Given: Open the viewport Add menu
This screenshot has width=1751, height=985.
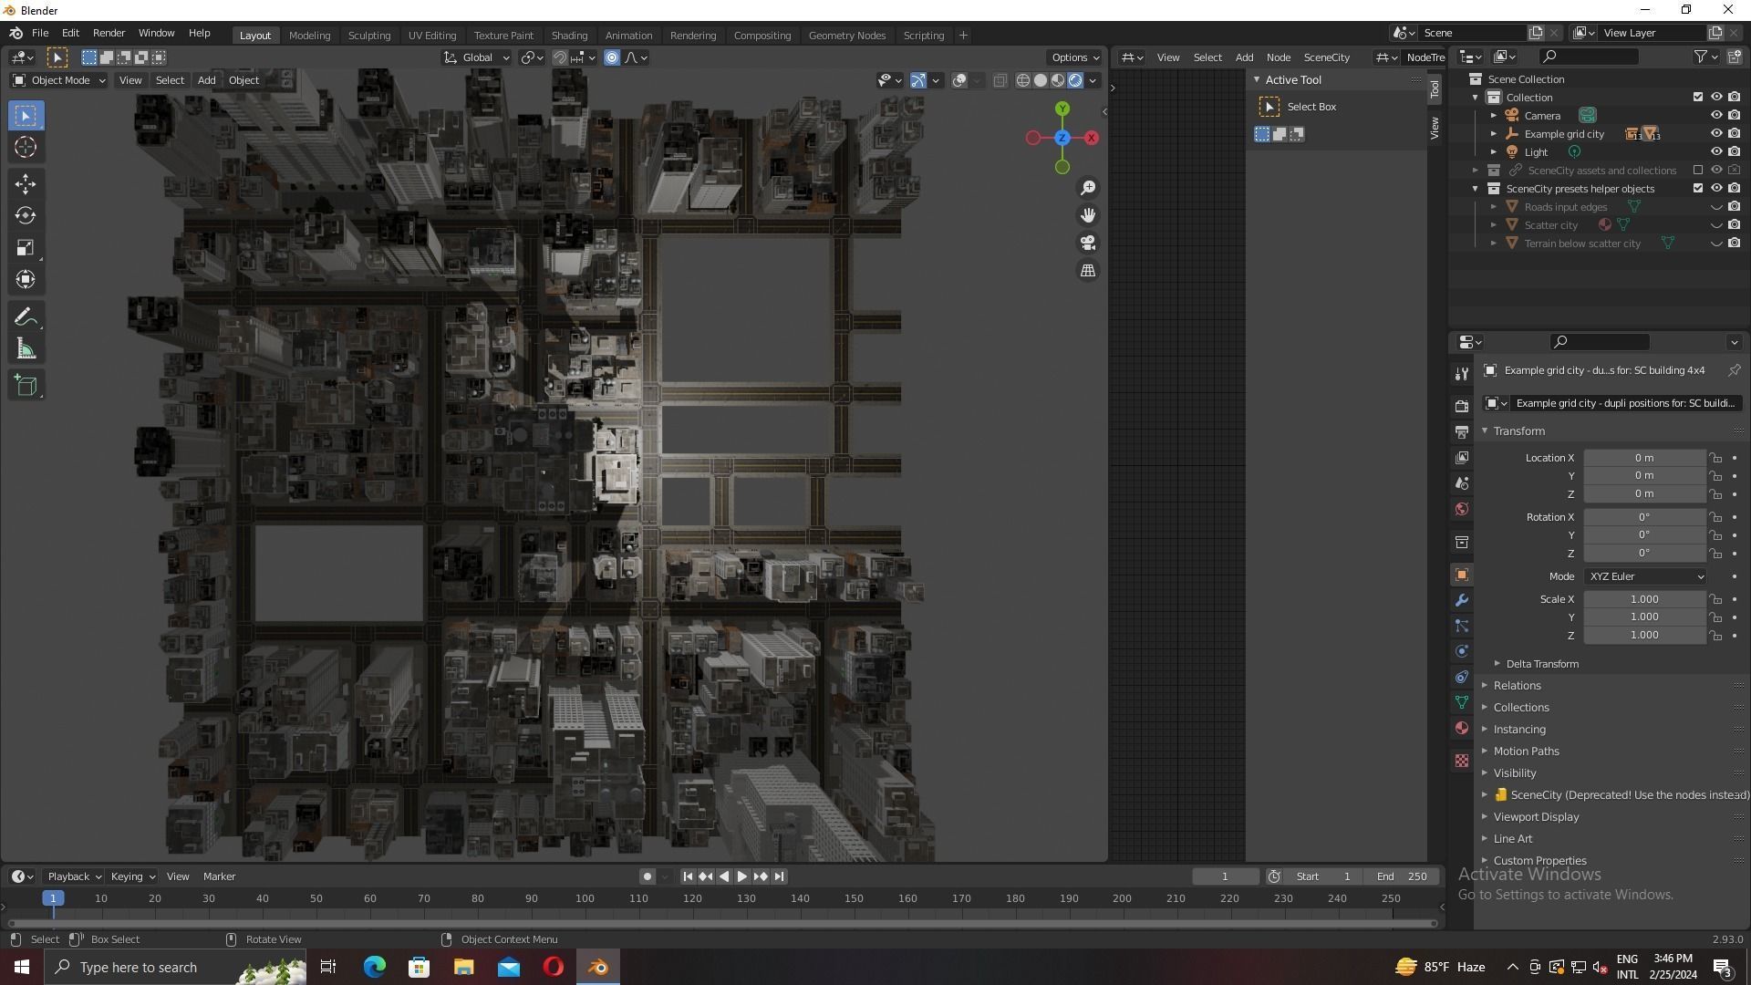Looking at the screenshot, I should [206, 80].
